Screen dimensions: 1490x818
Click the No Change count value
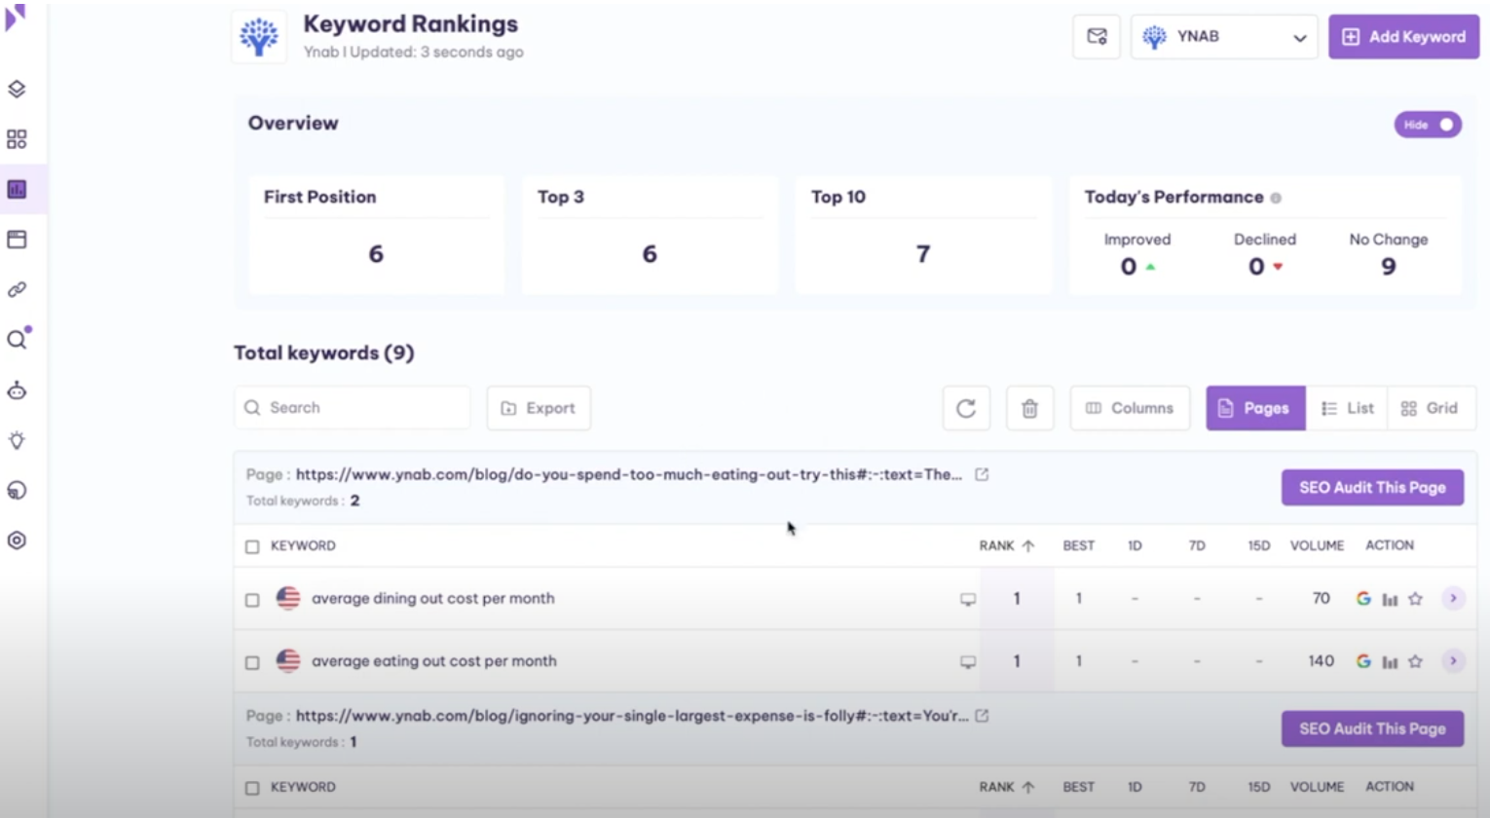coord(1389,267)
